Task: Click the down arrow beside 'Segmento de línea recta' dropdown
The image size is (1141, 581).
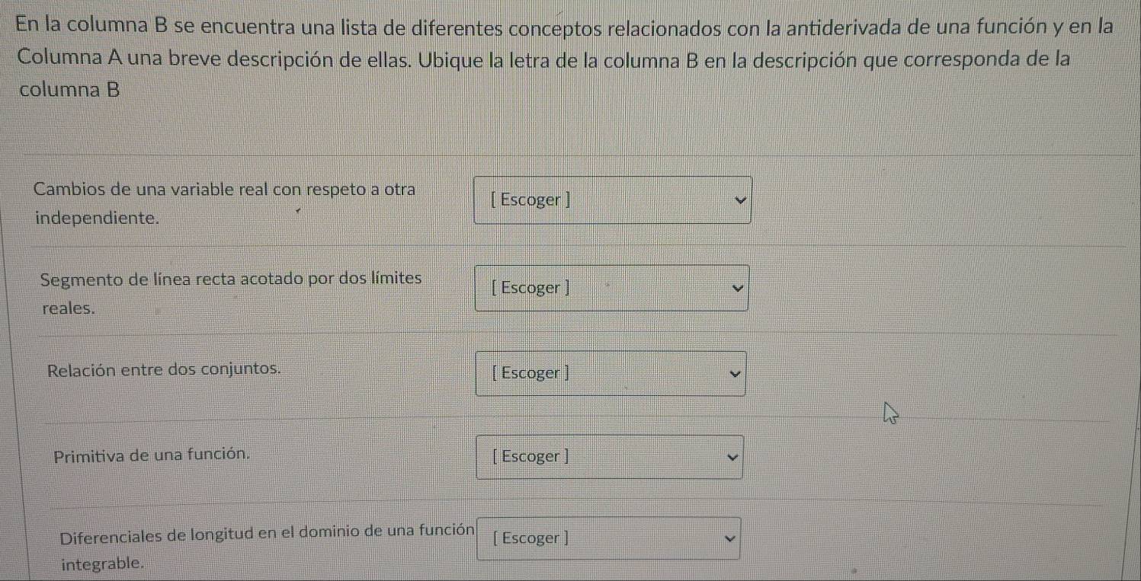Action: coord(736,288)
